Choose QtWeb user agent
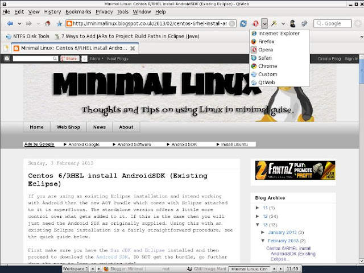The height and width of the screenshot is (273, 364). tap(279, 82)
